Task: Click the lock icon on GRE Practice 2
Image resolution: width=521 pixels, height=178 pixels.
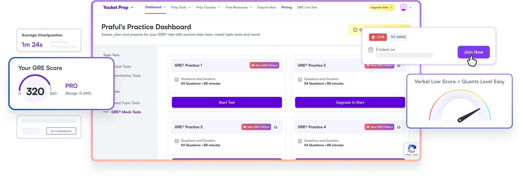Action: [399, 66]
